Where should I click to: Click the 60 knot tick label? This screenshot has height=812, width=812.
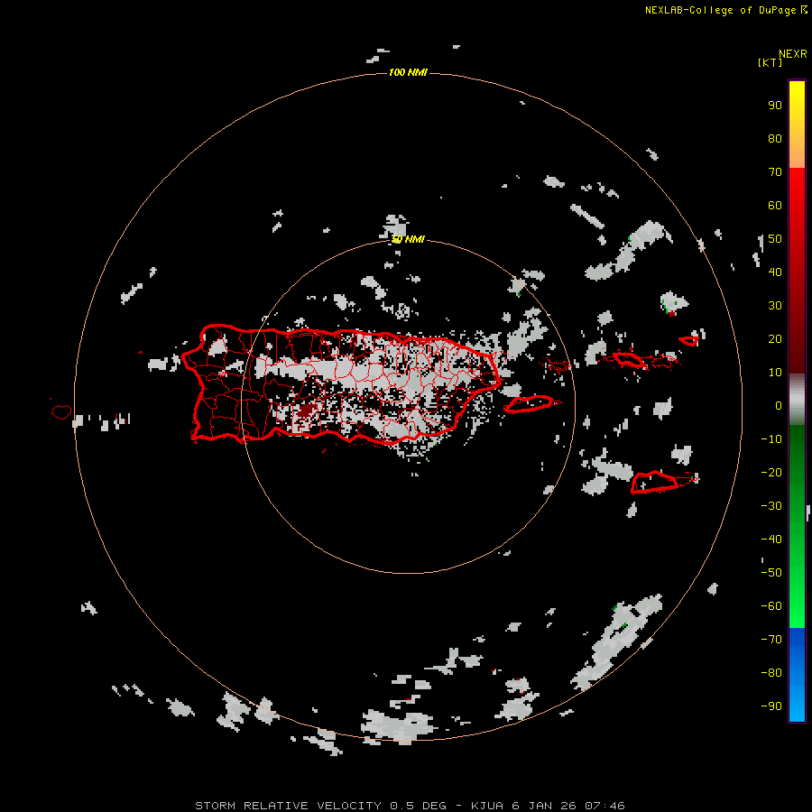tap(775, 206)
